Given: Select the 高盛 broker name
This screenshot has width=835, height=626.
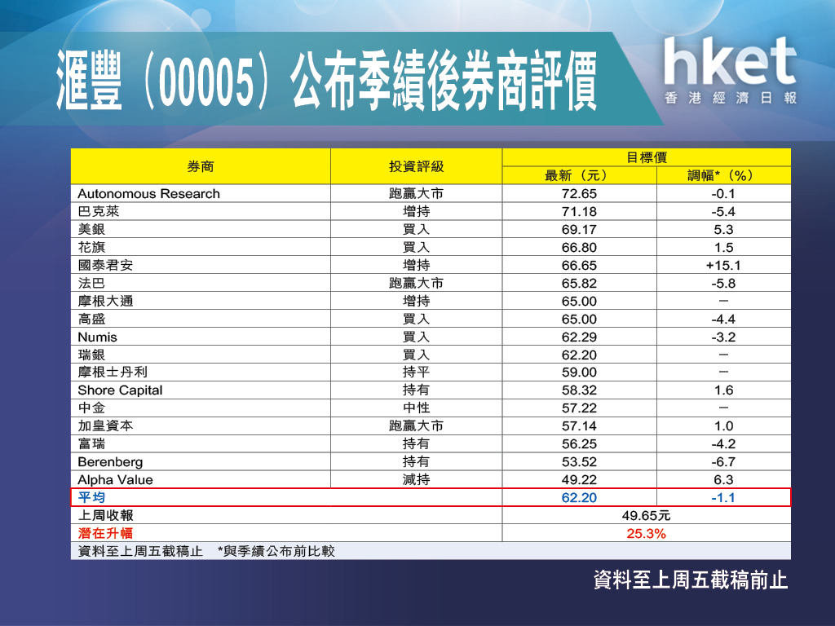Looking at the screenshot, I should pyautogui.click(x=91, y=319).
